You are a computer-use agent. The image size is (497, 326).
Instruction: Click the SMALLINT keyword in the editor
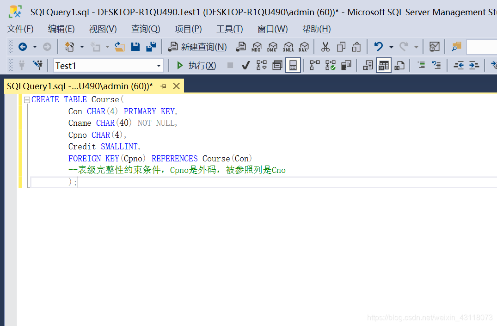[x=119, y=147]
